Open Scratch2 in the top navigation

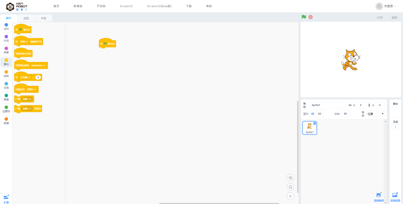(x=126, y=6)
